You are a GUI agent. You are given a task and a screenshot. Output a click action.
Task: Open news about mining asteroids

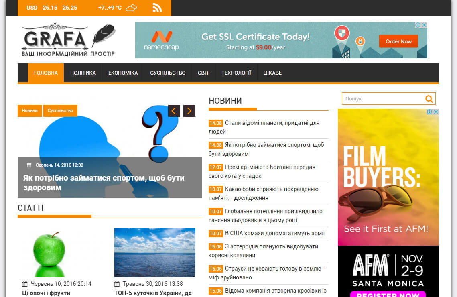264,251
